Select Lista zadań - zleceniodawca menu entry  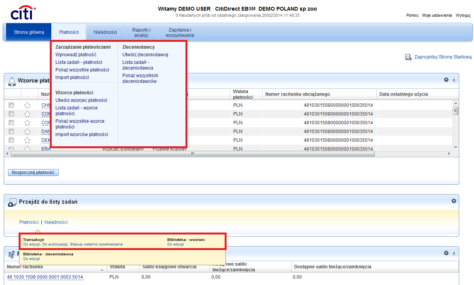pyautogui.click(x=138, y=65)
